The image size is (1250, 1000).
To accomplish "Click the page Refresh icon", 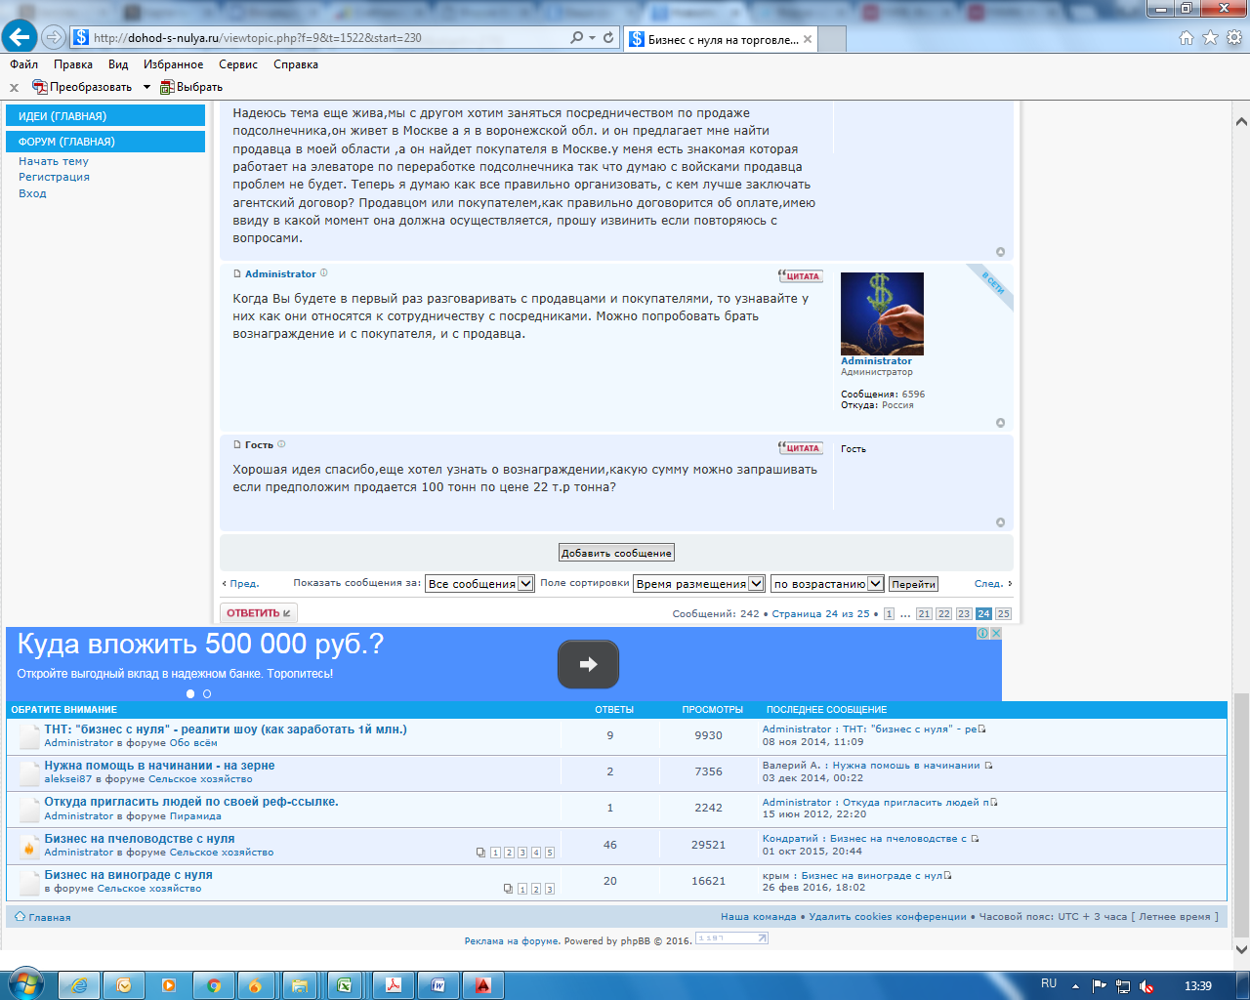I will point(608,38).
